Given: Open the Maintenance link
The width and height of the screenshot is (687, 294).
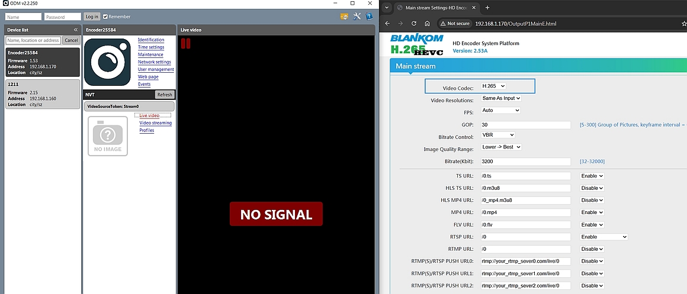Looking at the screenshot, I should pyautogui.click(x=150, y=54).
